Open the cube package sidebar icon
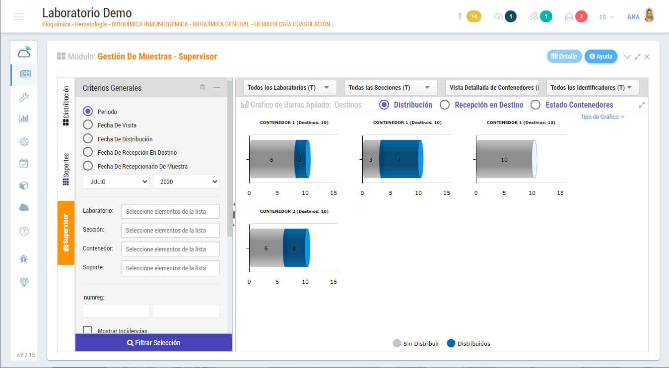Image resolution: width=669 pixels, height=368 pixels. click(x=24, y=185)
